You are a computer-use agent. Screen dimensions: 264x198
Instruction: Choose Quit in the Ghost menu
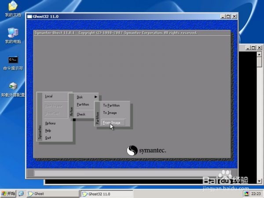(x=48, y=138)
